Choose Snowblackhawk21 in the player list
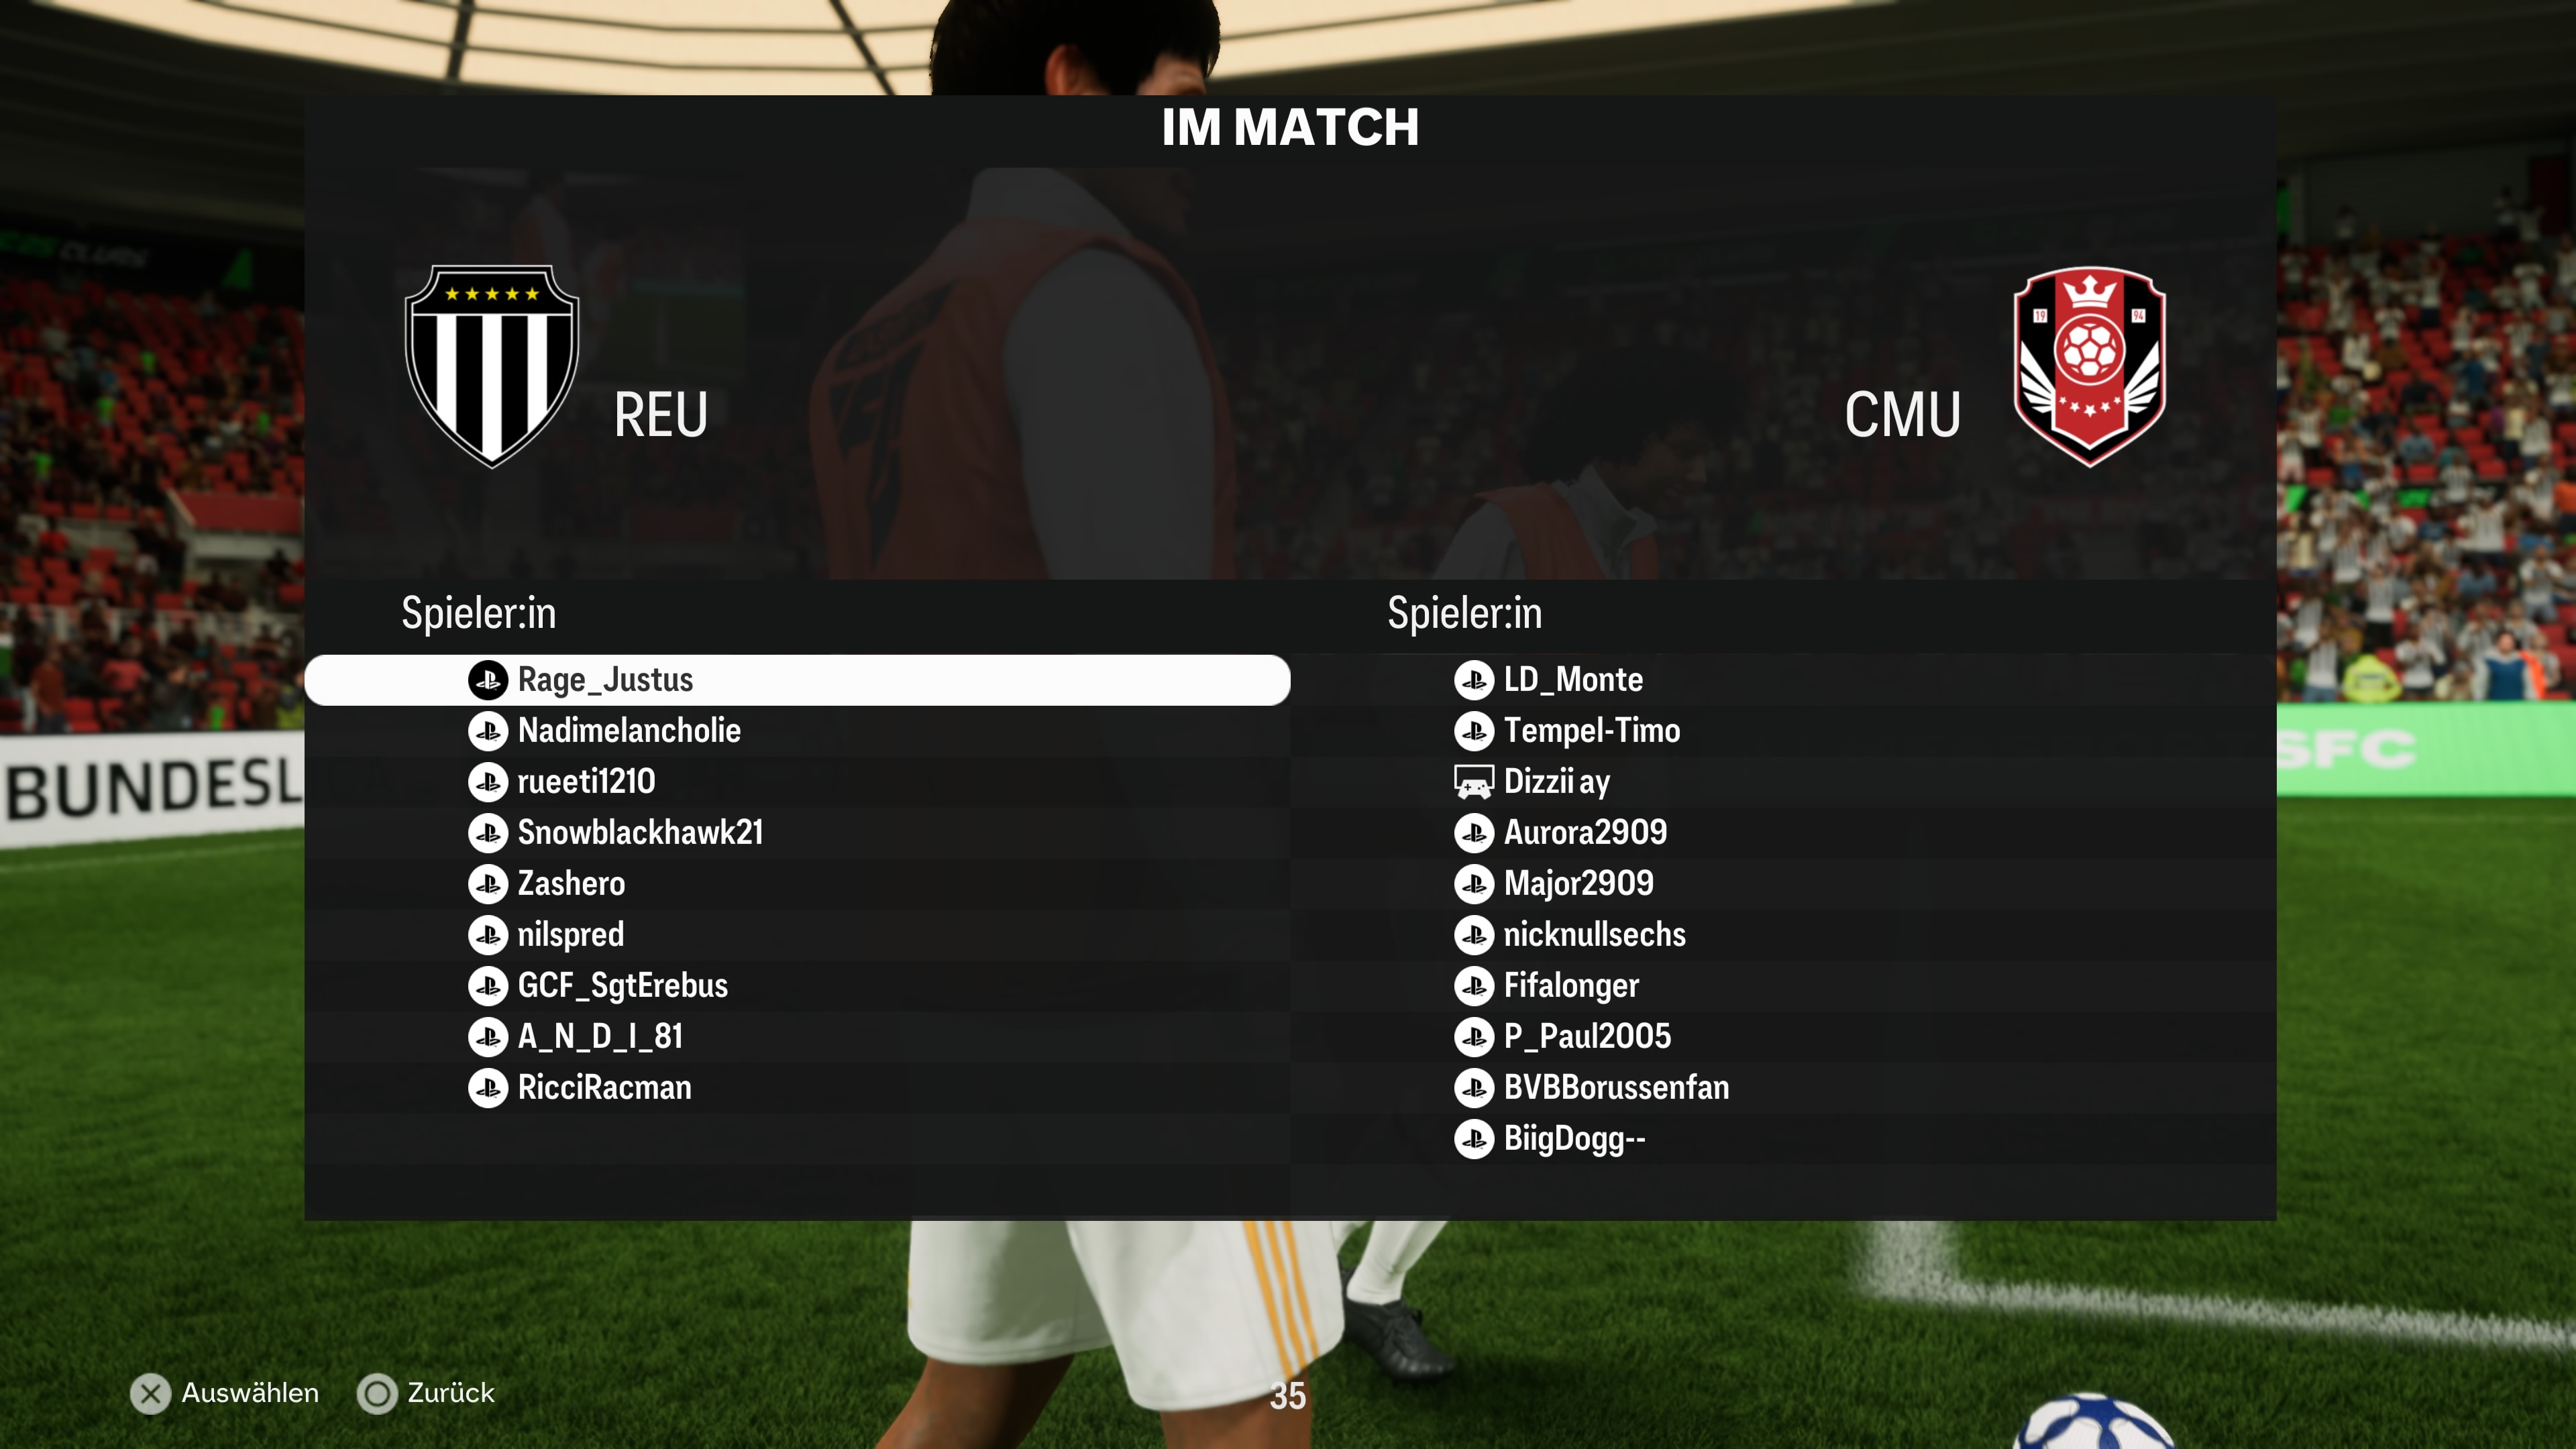 pyautogui.click(x=797, y=833)
